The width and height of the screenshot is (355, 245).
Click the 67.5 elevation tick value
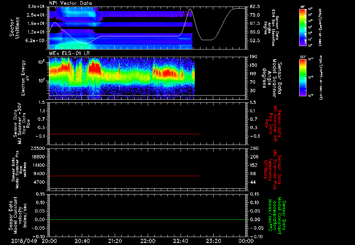pyautogui.click(x=255, y=24)
